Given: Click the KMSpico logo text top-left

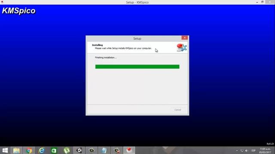Looking at the screenshot, I should click(x=19, y=11).
